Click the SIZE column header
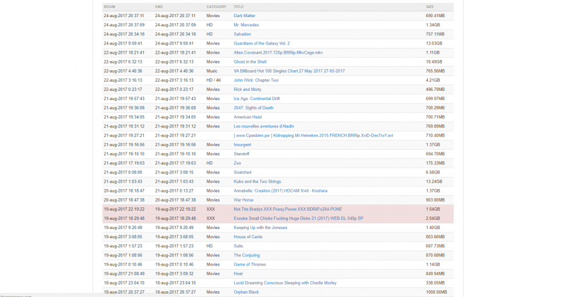571x297 pixels. [x=429, y=7]
